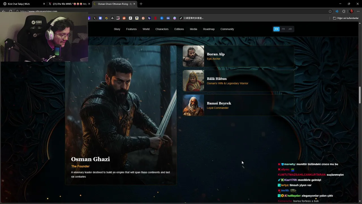The height and width of the screenshot is (204, 362).
Task: Open the Roblox bookmark icon
Action: click(x=100, y=18)
